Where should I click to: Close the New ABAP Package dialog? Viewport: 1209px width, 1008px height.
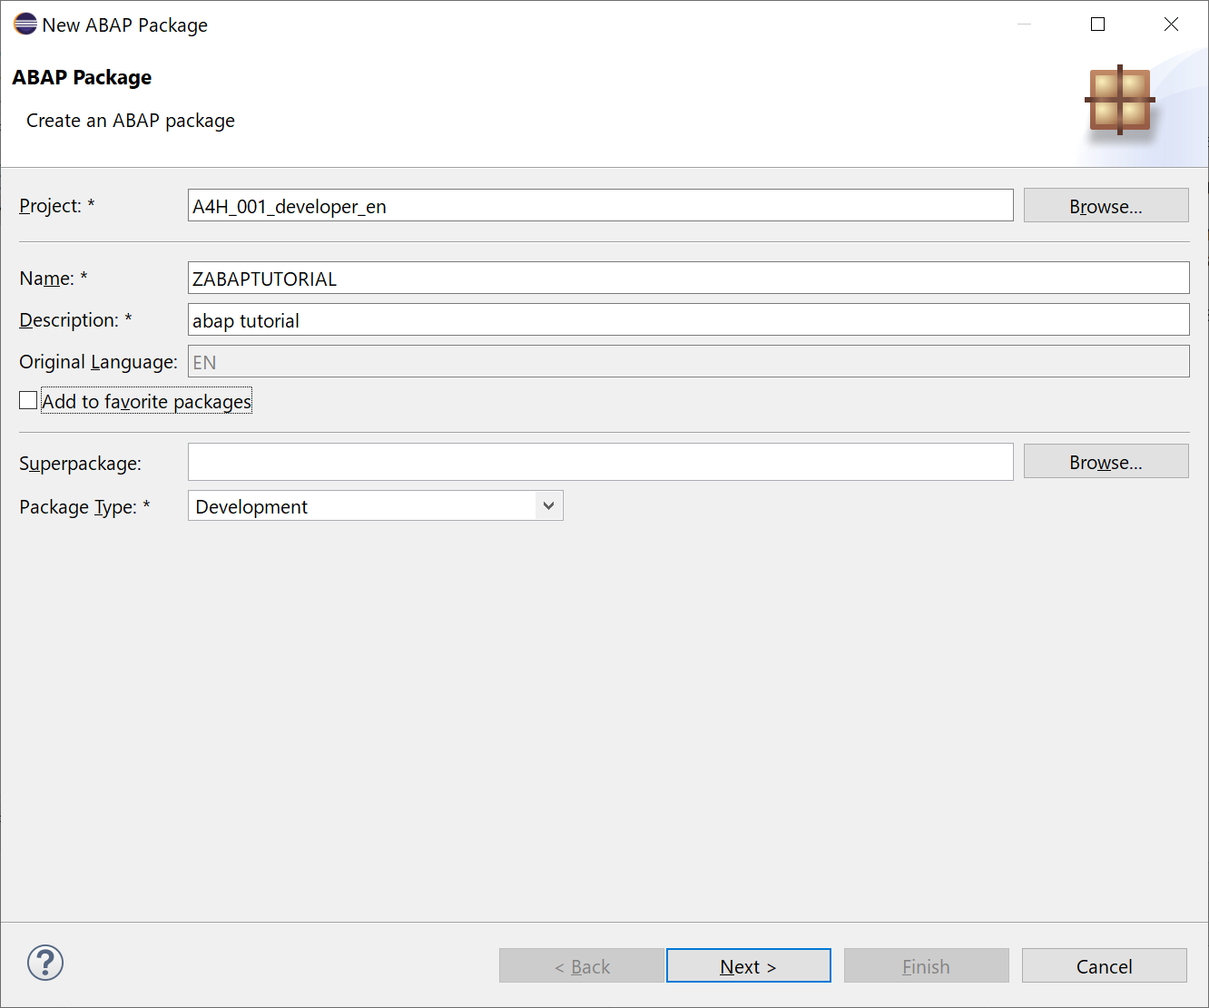pyautogui.click(x=1171, y=24)
